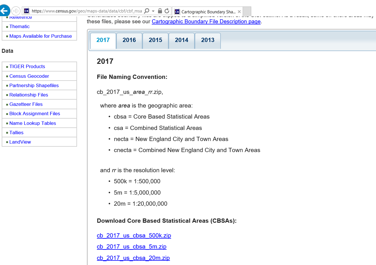376x265 pixels.
Task: Click 'cnecta = Combined New England' bullet
Action: click(x=187, y=150)
